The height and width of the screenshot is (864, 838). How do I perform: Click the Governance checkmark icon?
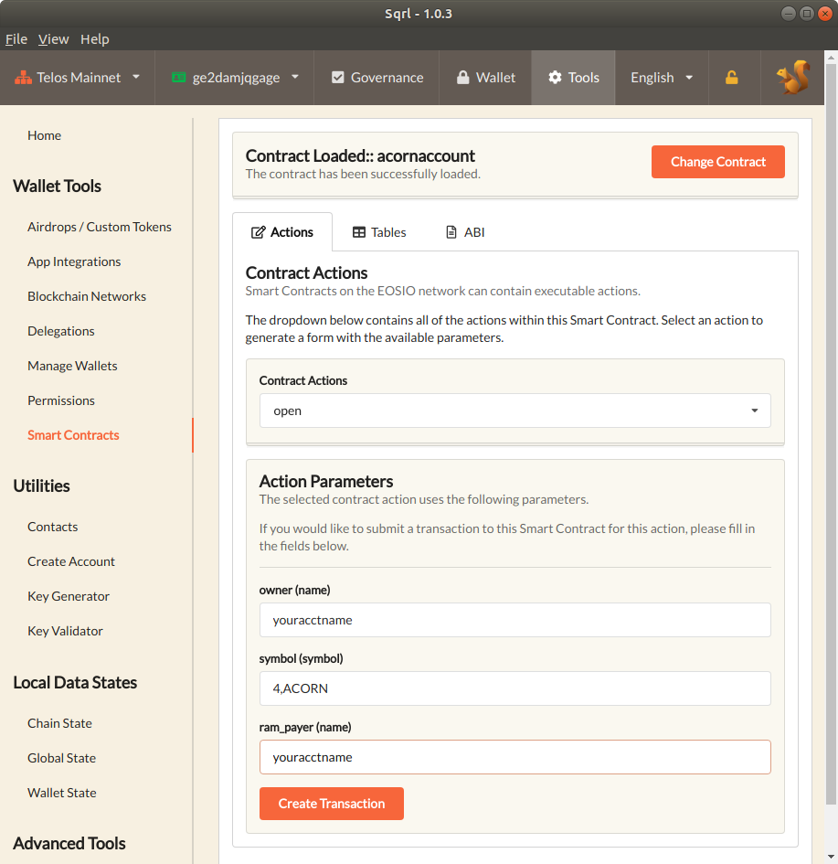click(x=337, y=77)
